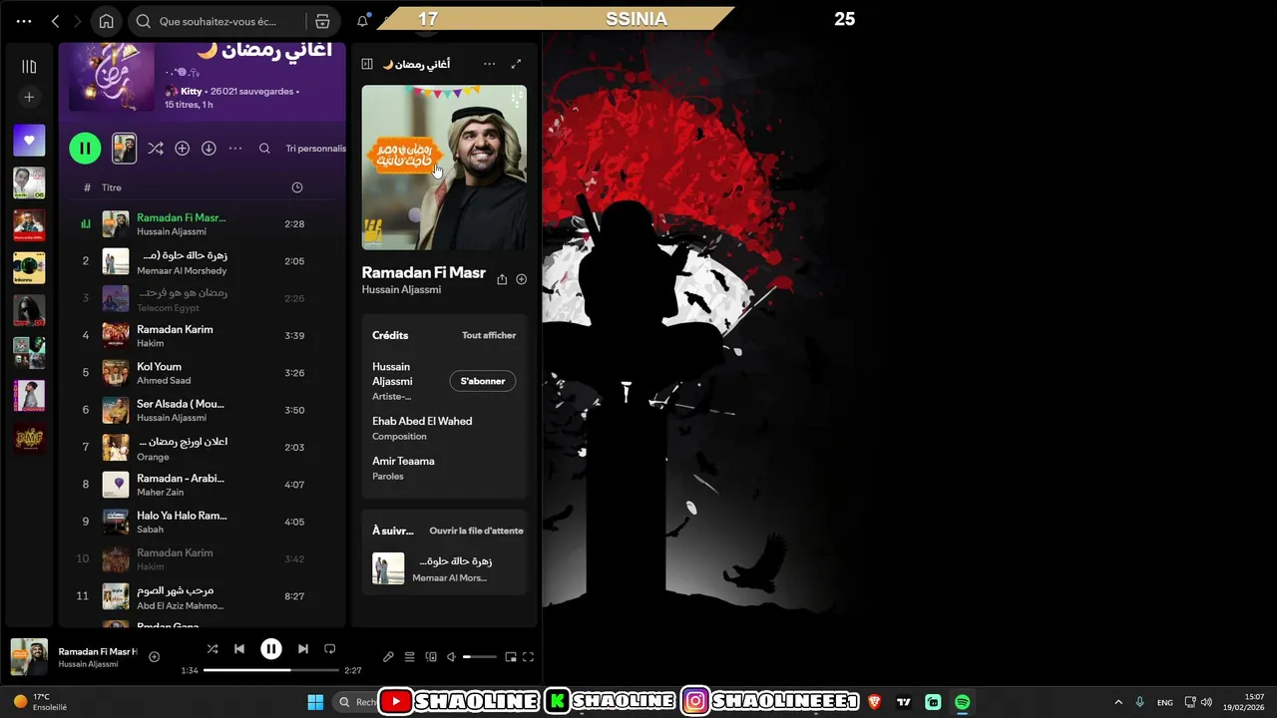This screenshot has width=1277, height=718.
Task: Skip to the next track
Action: [x=303, y=649]
